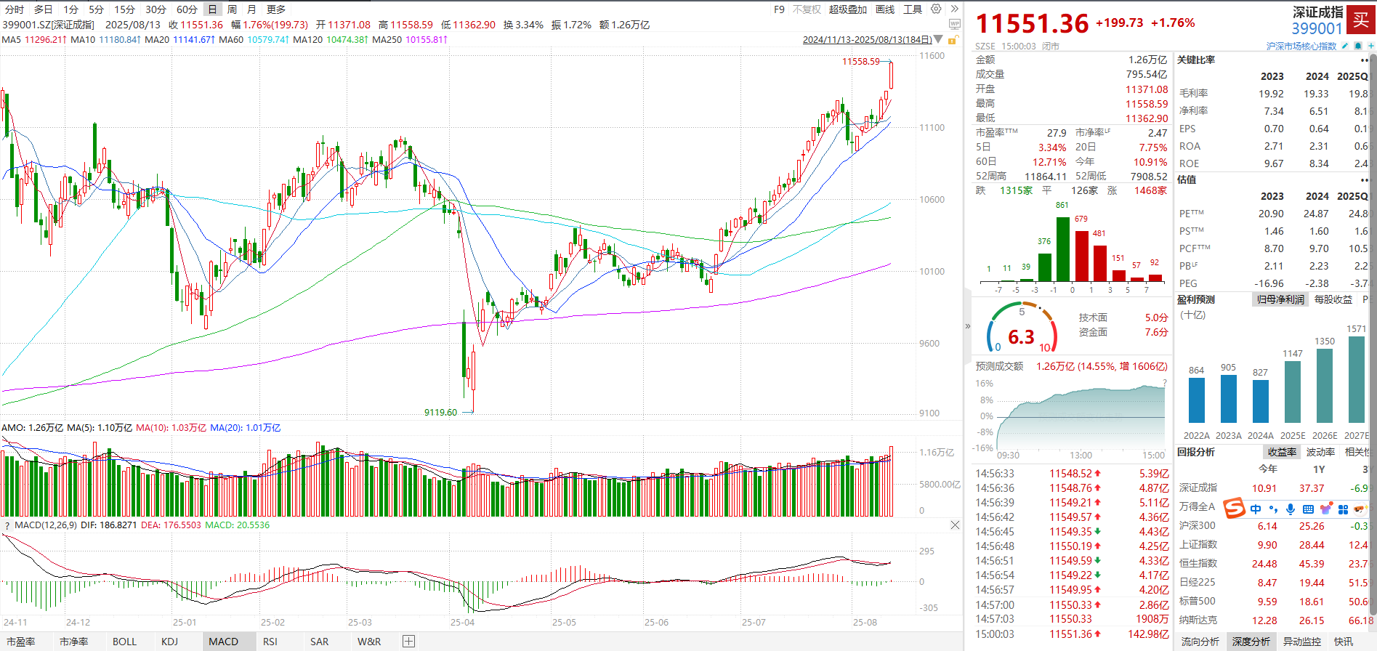This screenshot has width=1377, height=651.
Task: Toggle Sogou 中 Chinese/English input mode
Action: click(1256, 509)
